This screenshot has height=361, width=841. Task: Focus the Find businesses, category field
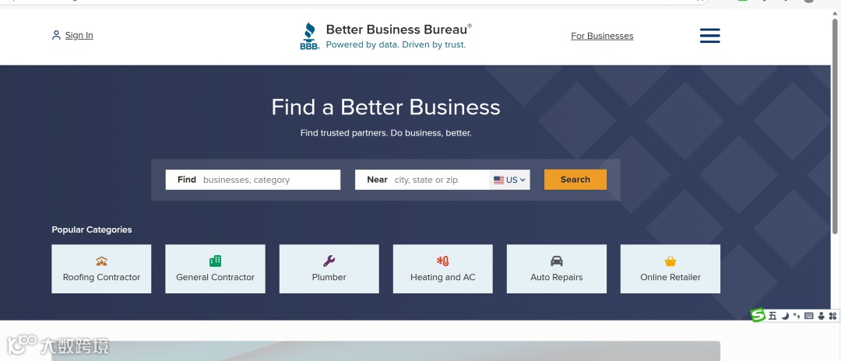tap(252, 180)
